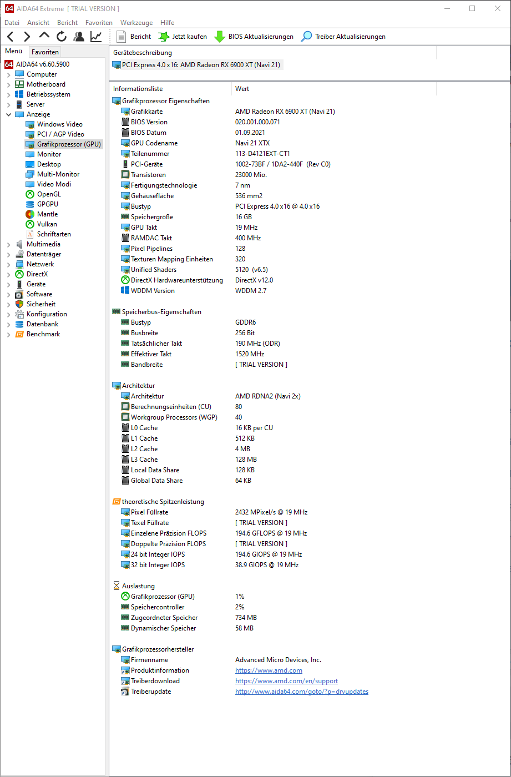Screen dimensions: 511x777
Task: Expand the Computer tree node
Action: point(8,74)
